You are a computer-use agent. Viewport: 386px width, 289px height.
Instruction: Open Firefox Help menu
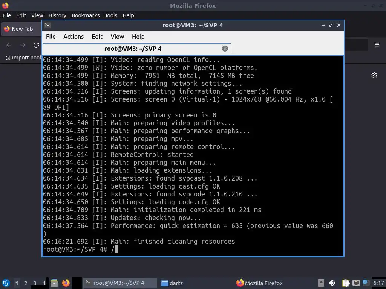128,15
